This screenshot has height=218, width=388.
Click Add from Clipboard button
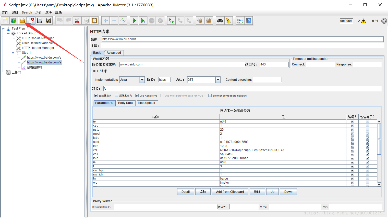(230, 192)
